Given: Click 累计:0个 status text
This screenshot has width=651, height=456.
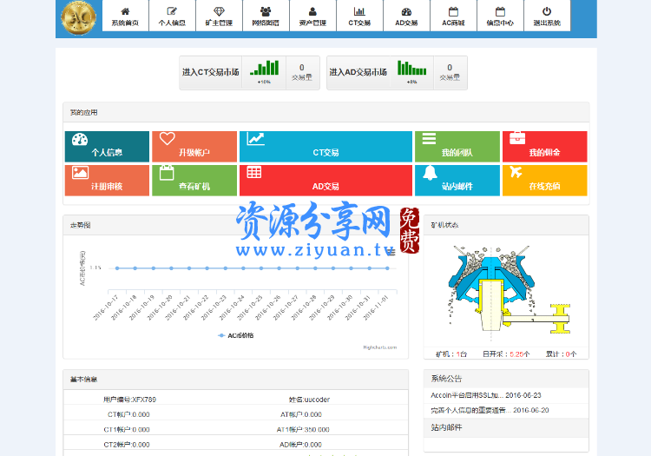Looking at the screenshot, I should [561, 354].
